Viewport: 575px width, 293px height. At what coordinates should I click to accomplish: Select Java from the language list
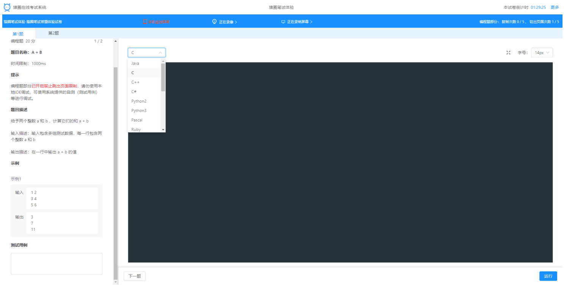point(144,63)
